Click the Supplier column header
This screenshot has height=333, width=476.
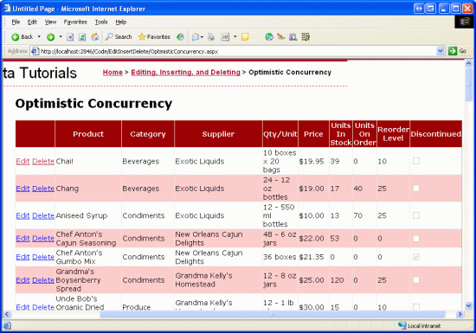(x=218, y=134)
